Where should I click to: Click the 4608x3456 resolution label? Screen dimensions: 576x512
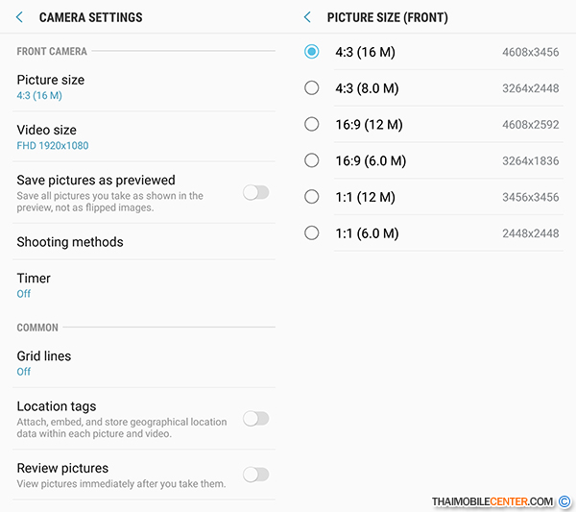tap(531, 52)
